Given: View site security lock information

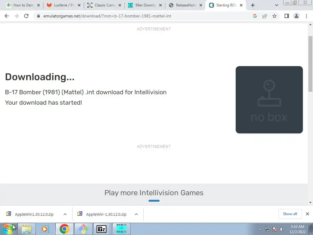Looking at the screenshot, I should coord(39,16).
